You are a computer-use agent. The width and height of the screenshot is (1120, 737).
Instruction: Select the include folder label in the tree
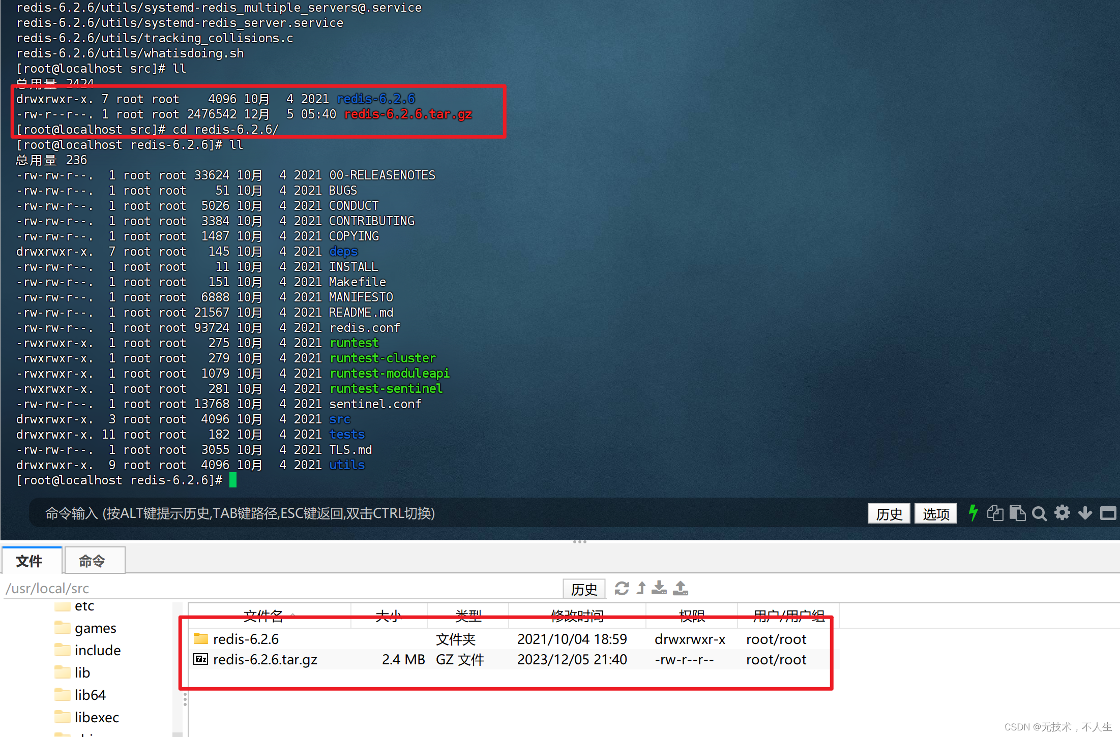tap(98, 650)
